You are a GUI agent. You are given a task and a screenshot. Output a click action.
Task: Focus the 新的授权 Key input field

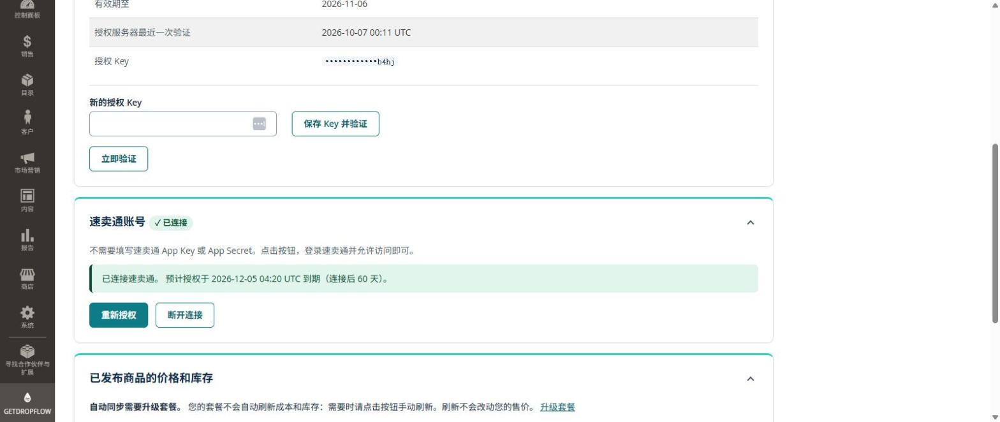point(183,124)
